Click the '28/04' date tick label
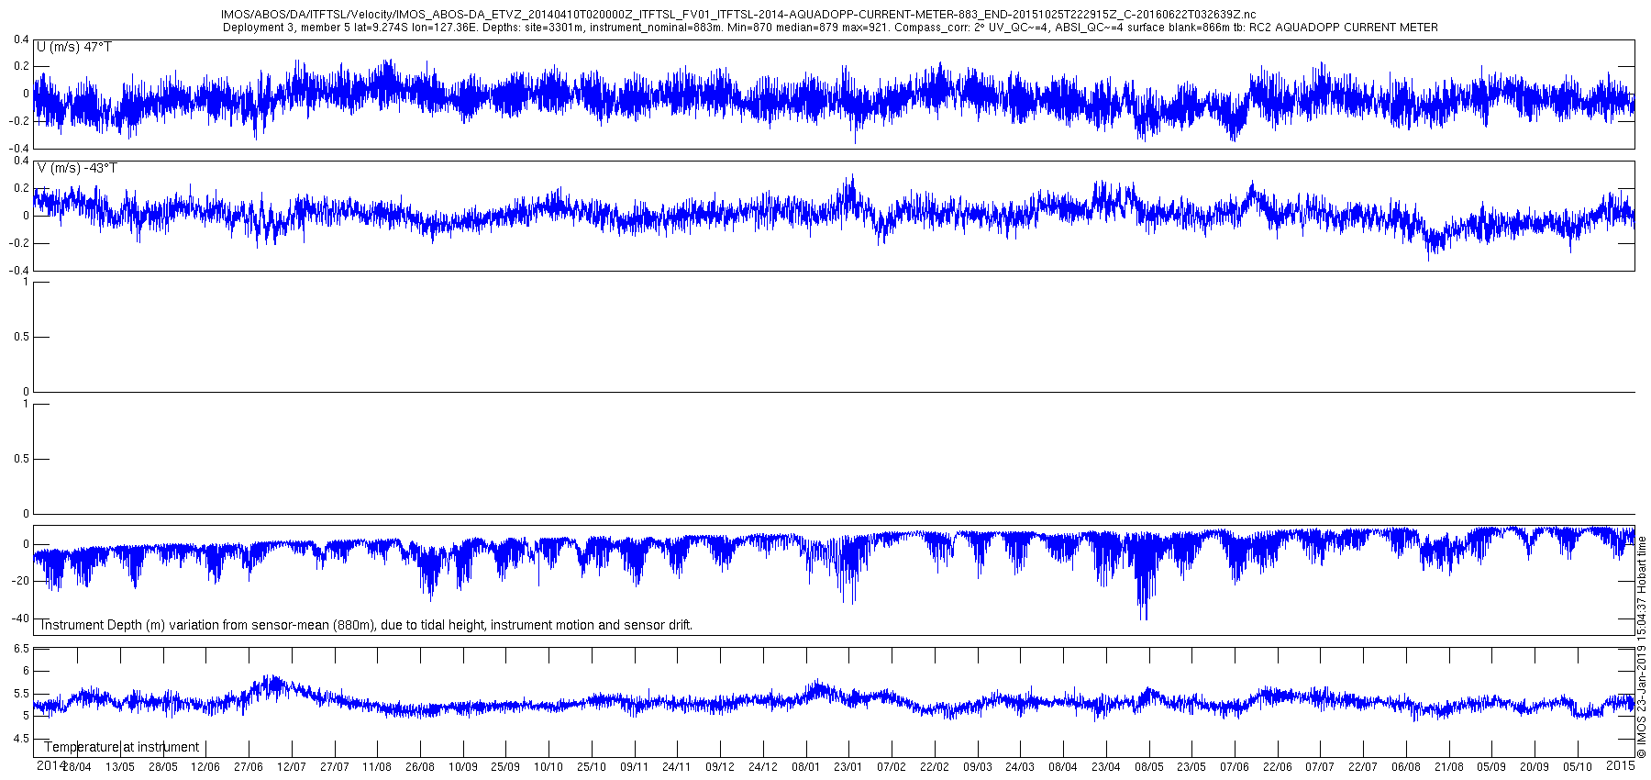This screenshot has height=780, width=1651. pyautogui.click(x=77, y=767)
